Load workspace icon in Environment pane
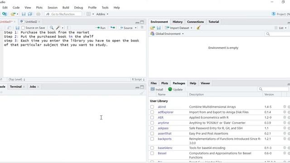 pos(153,28)
